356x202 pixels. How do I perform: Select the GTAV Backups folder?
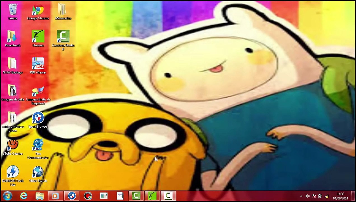[x=13, y=66]
